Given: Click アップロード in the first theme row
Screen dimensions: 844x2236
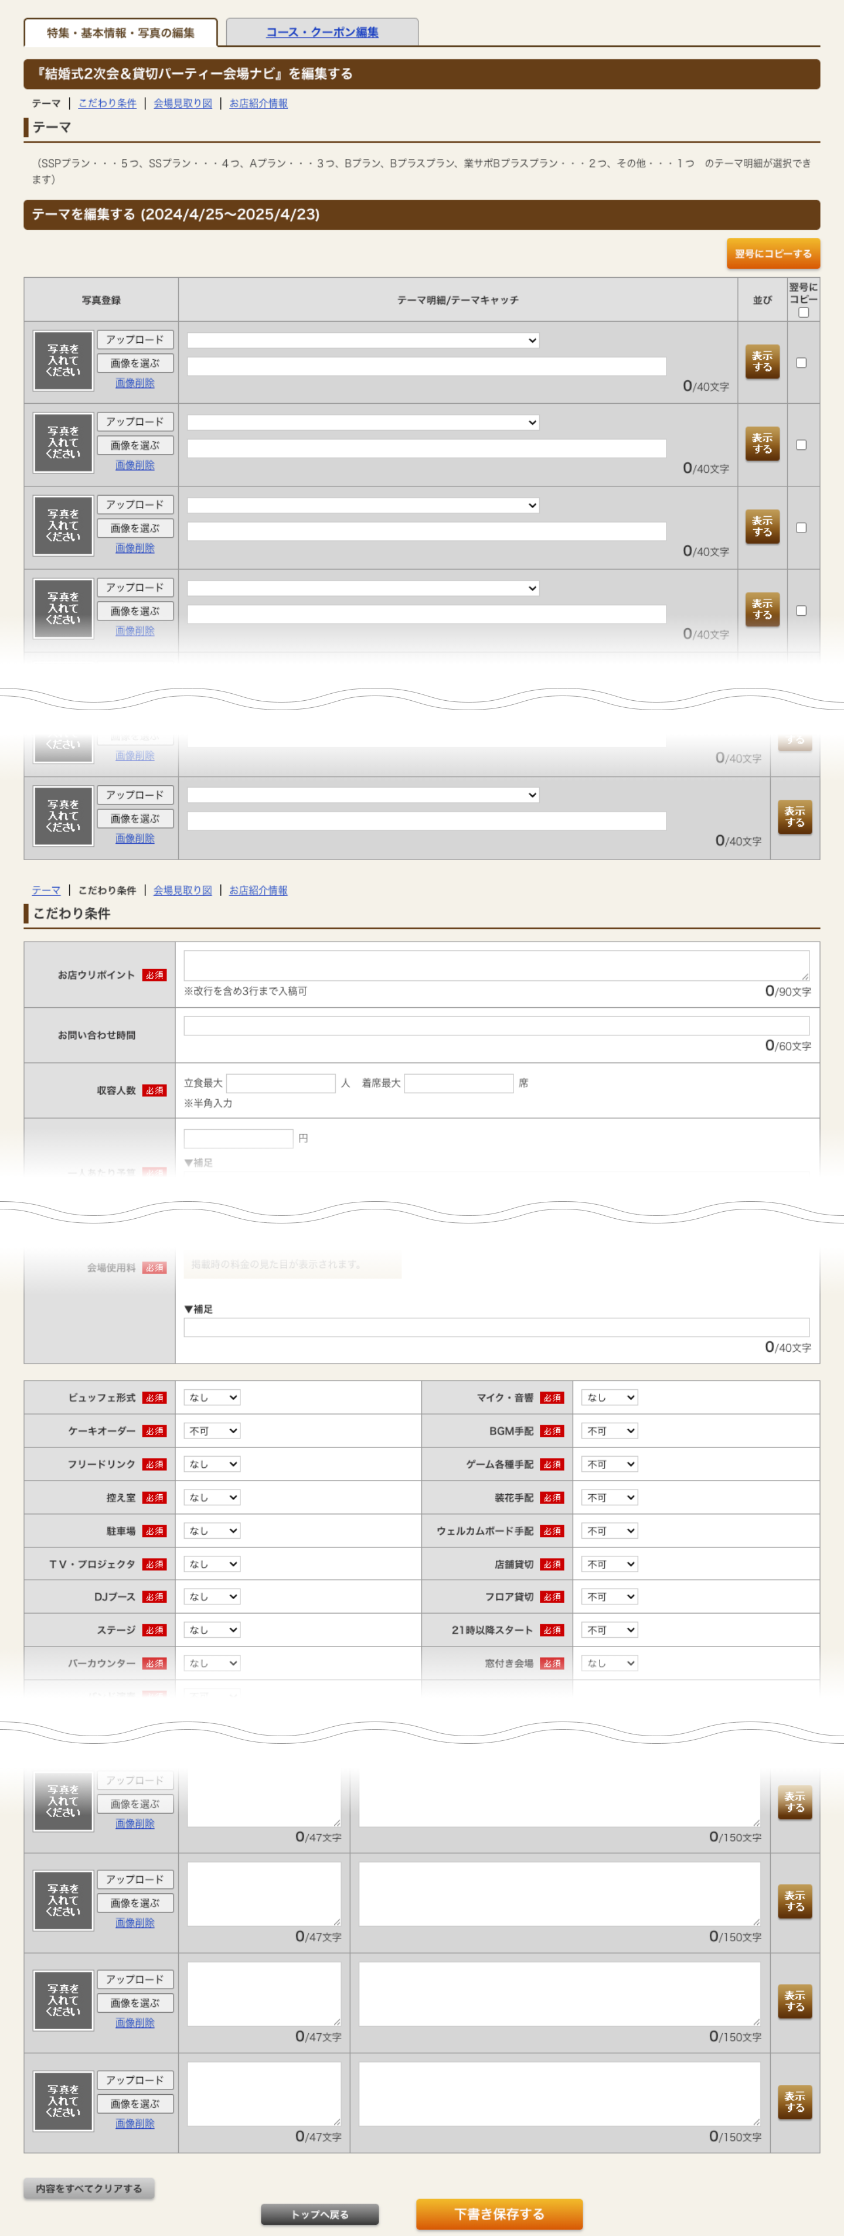Looking at the screenshot, I should point(135,339).
